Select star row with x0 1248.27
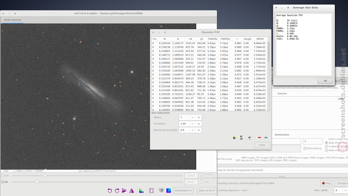348x196 pixels. click(210, 94)
